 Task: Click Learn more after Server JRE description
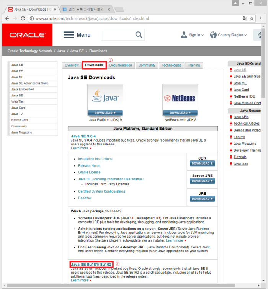[x=174, y=240]
